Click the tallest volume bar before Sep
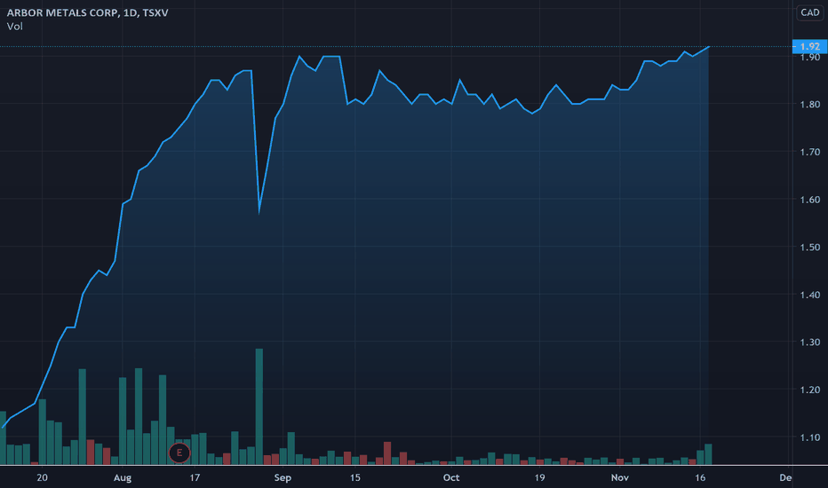The width and height of the screenshot is (828, 488). tap(259, 406)
